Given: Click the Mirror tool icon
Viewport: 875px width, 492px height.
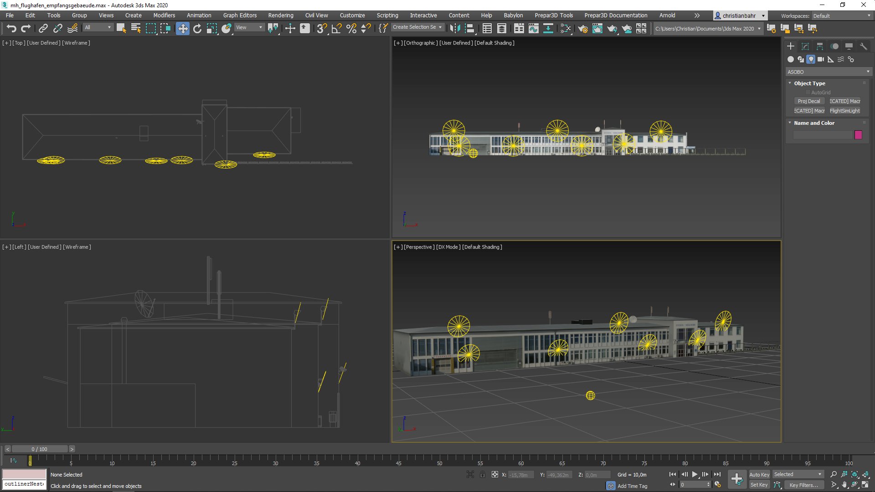Looking at the screenshot, I should click(x=454, y=29).
